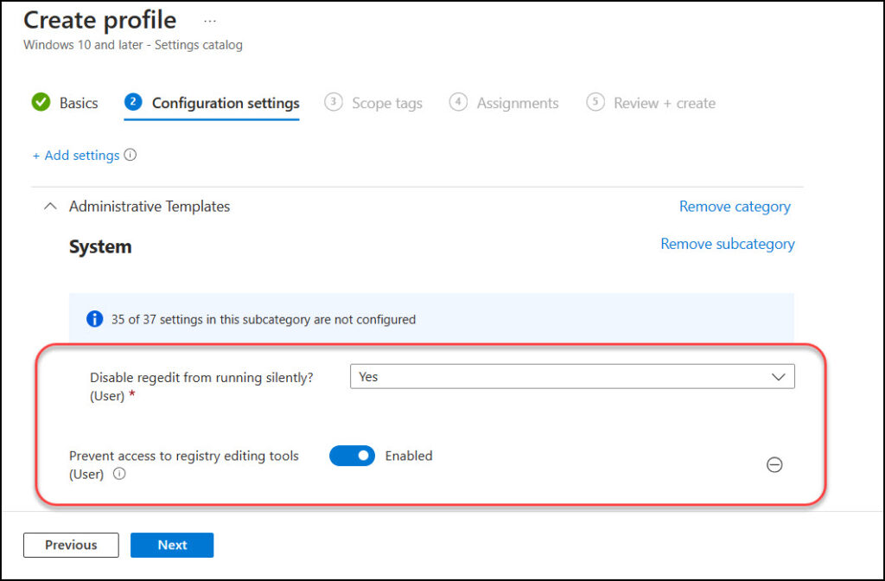Jump to Review + create step

pyautogui.click(x=651, y=103)
